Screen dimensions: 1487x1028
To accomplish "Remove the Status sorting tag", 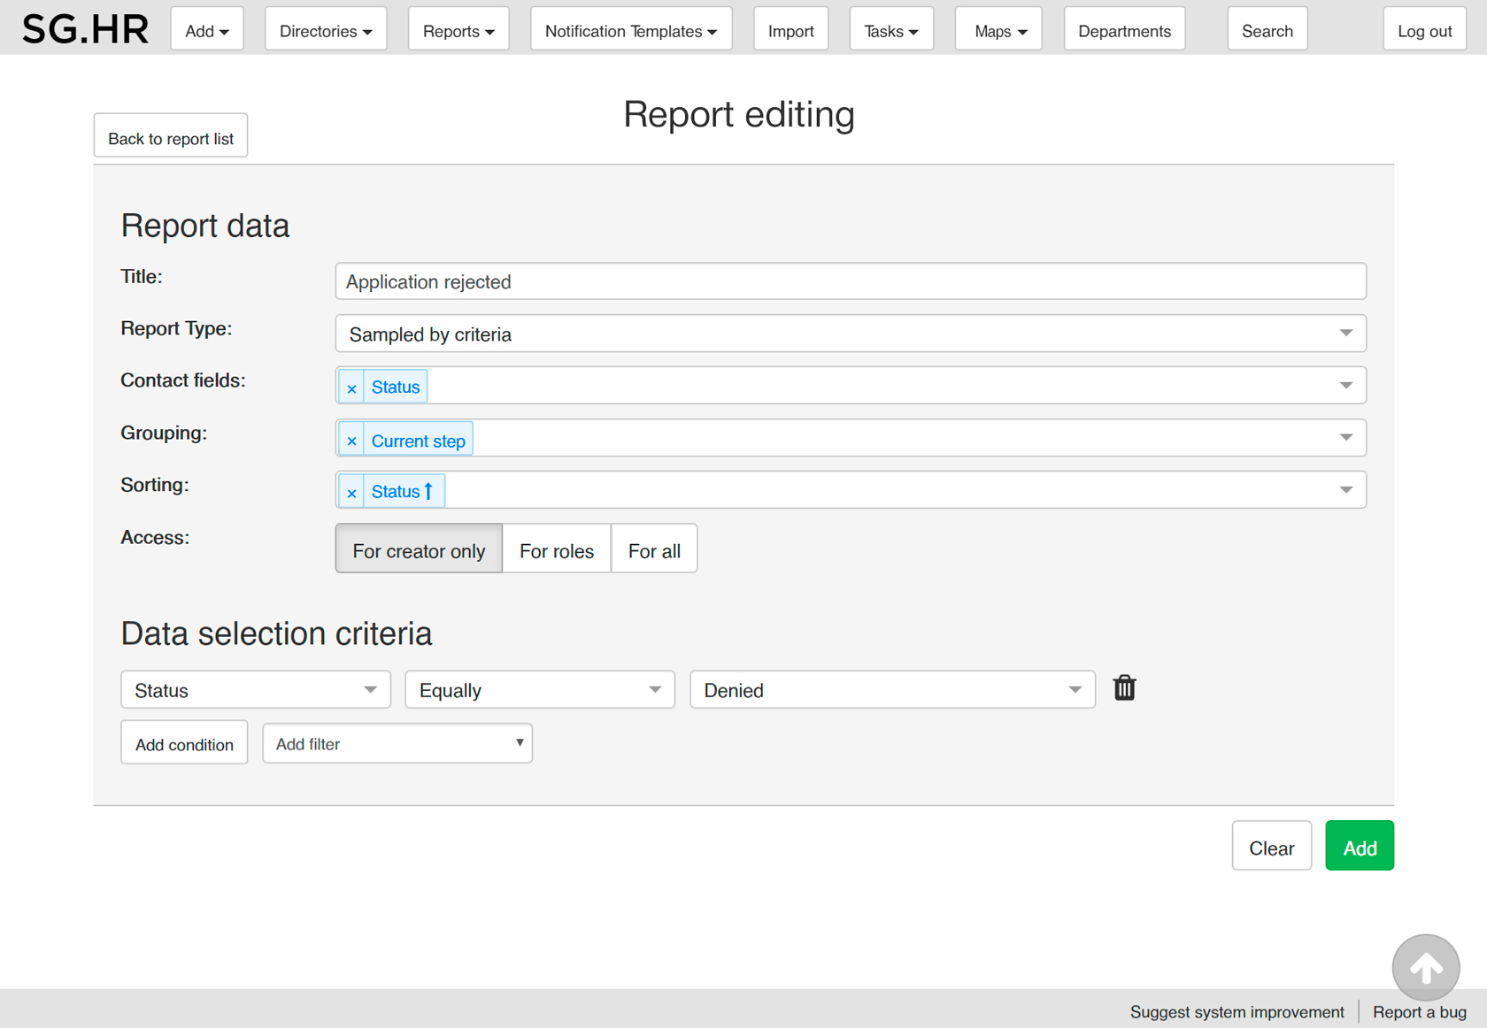I will [x=351, y=492].
